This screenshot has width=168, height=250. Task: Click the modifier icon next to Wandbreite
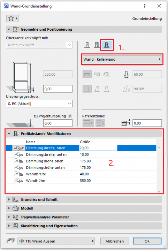click(19, 174)
